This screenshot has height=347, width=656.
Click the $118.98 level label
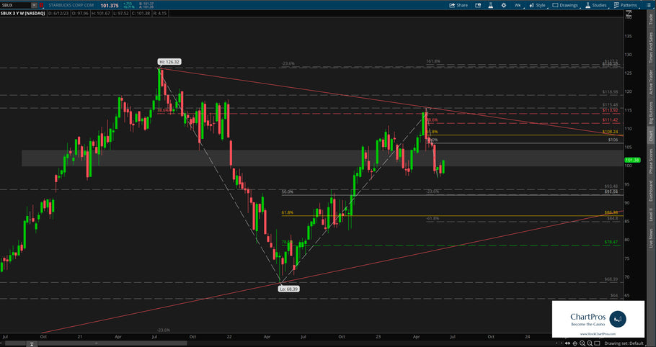611,91
